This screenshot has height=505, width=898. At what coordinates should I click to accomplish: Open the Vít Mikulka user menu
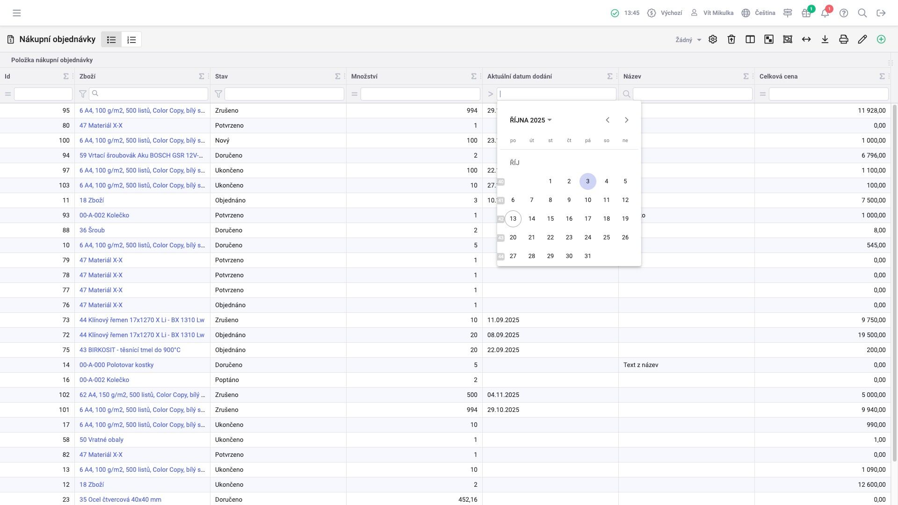[712, 13]
